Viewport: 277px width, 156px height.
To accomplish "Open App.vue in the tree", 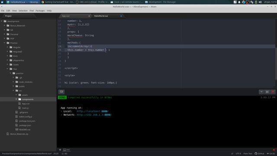I will tap(26, 104).
